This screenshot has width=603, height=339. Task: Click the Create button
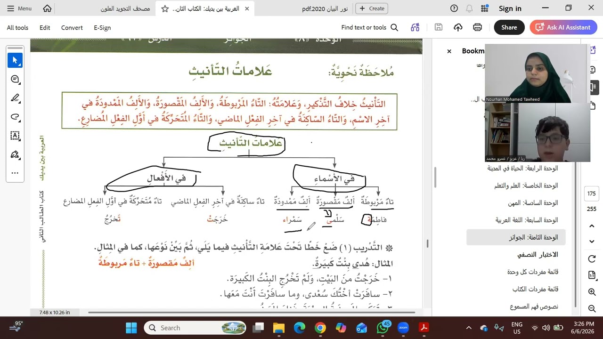tap(372, 8)
